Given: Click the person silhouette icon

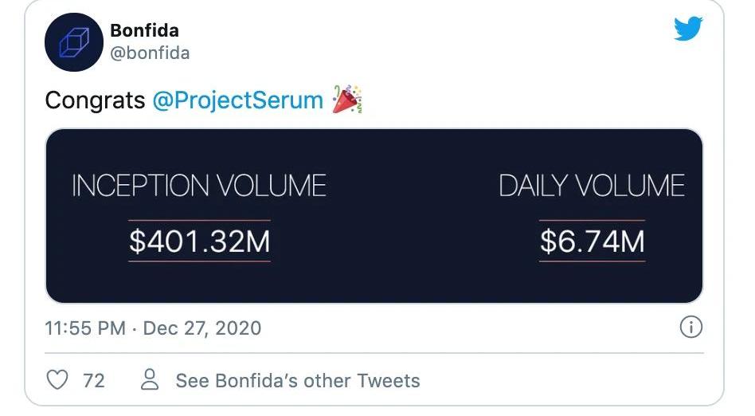Looking at the screenshot, I should click(x=150, y=380).
